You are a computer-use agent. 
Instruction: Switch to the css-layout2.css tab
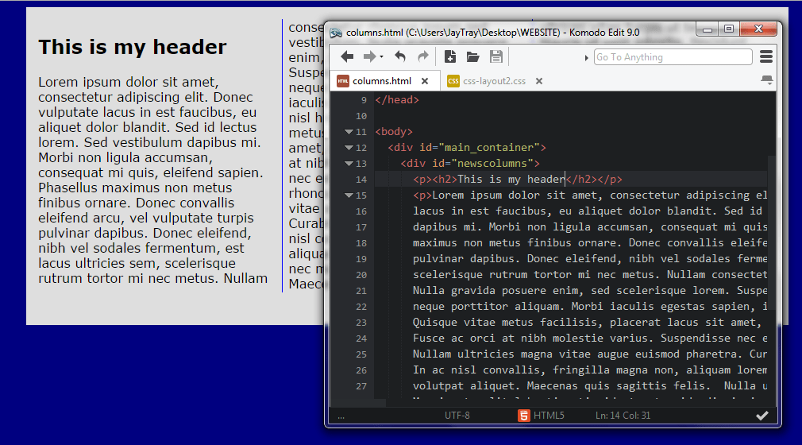point(494,81)
